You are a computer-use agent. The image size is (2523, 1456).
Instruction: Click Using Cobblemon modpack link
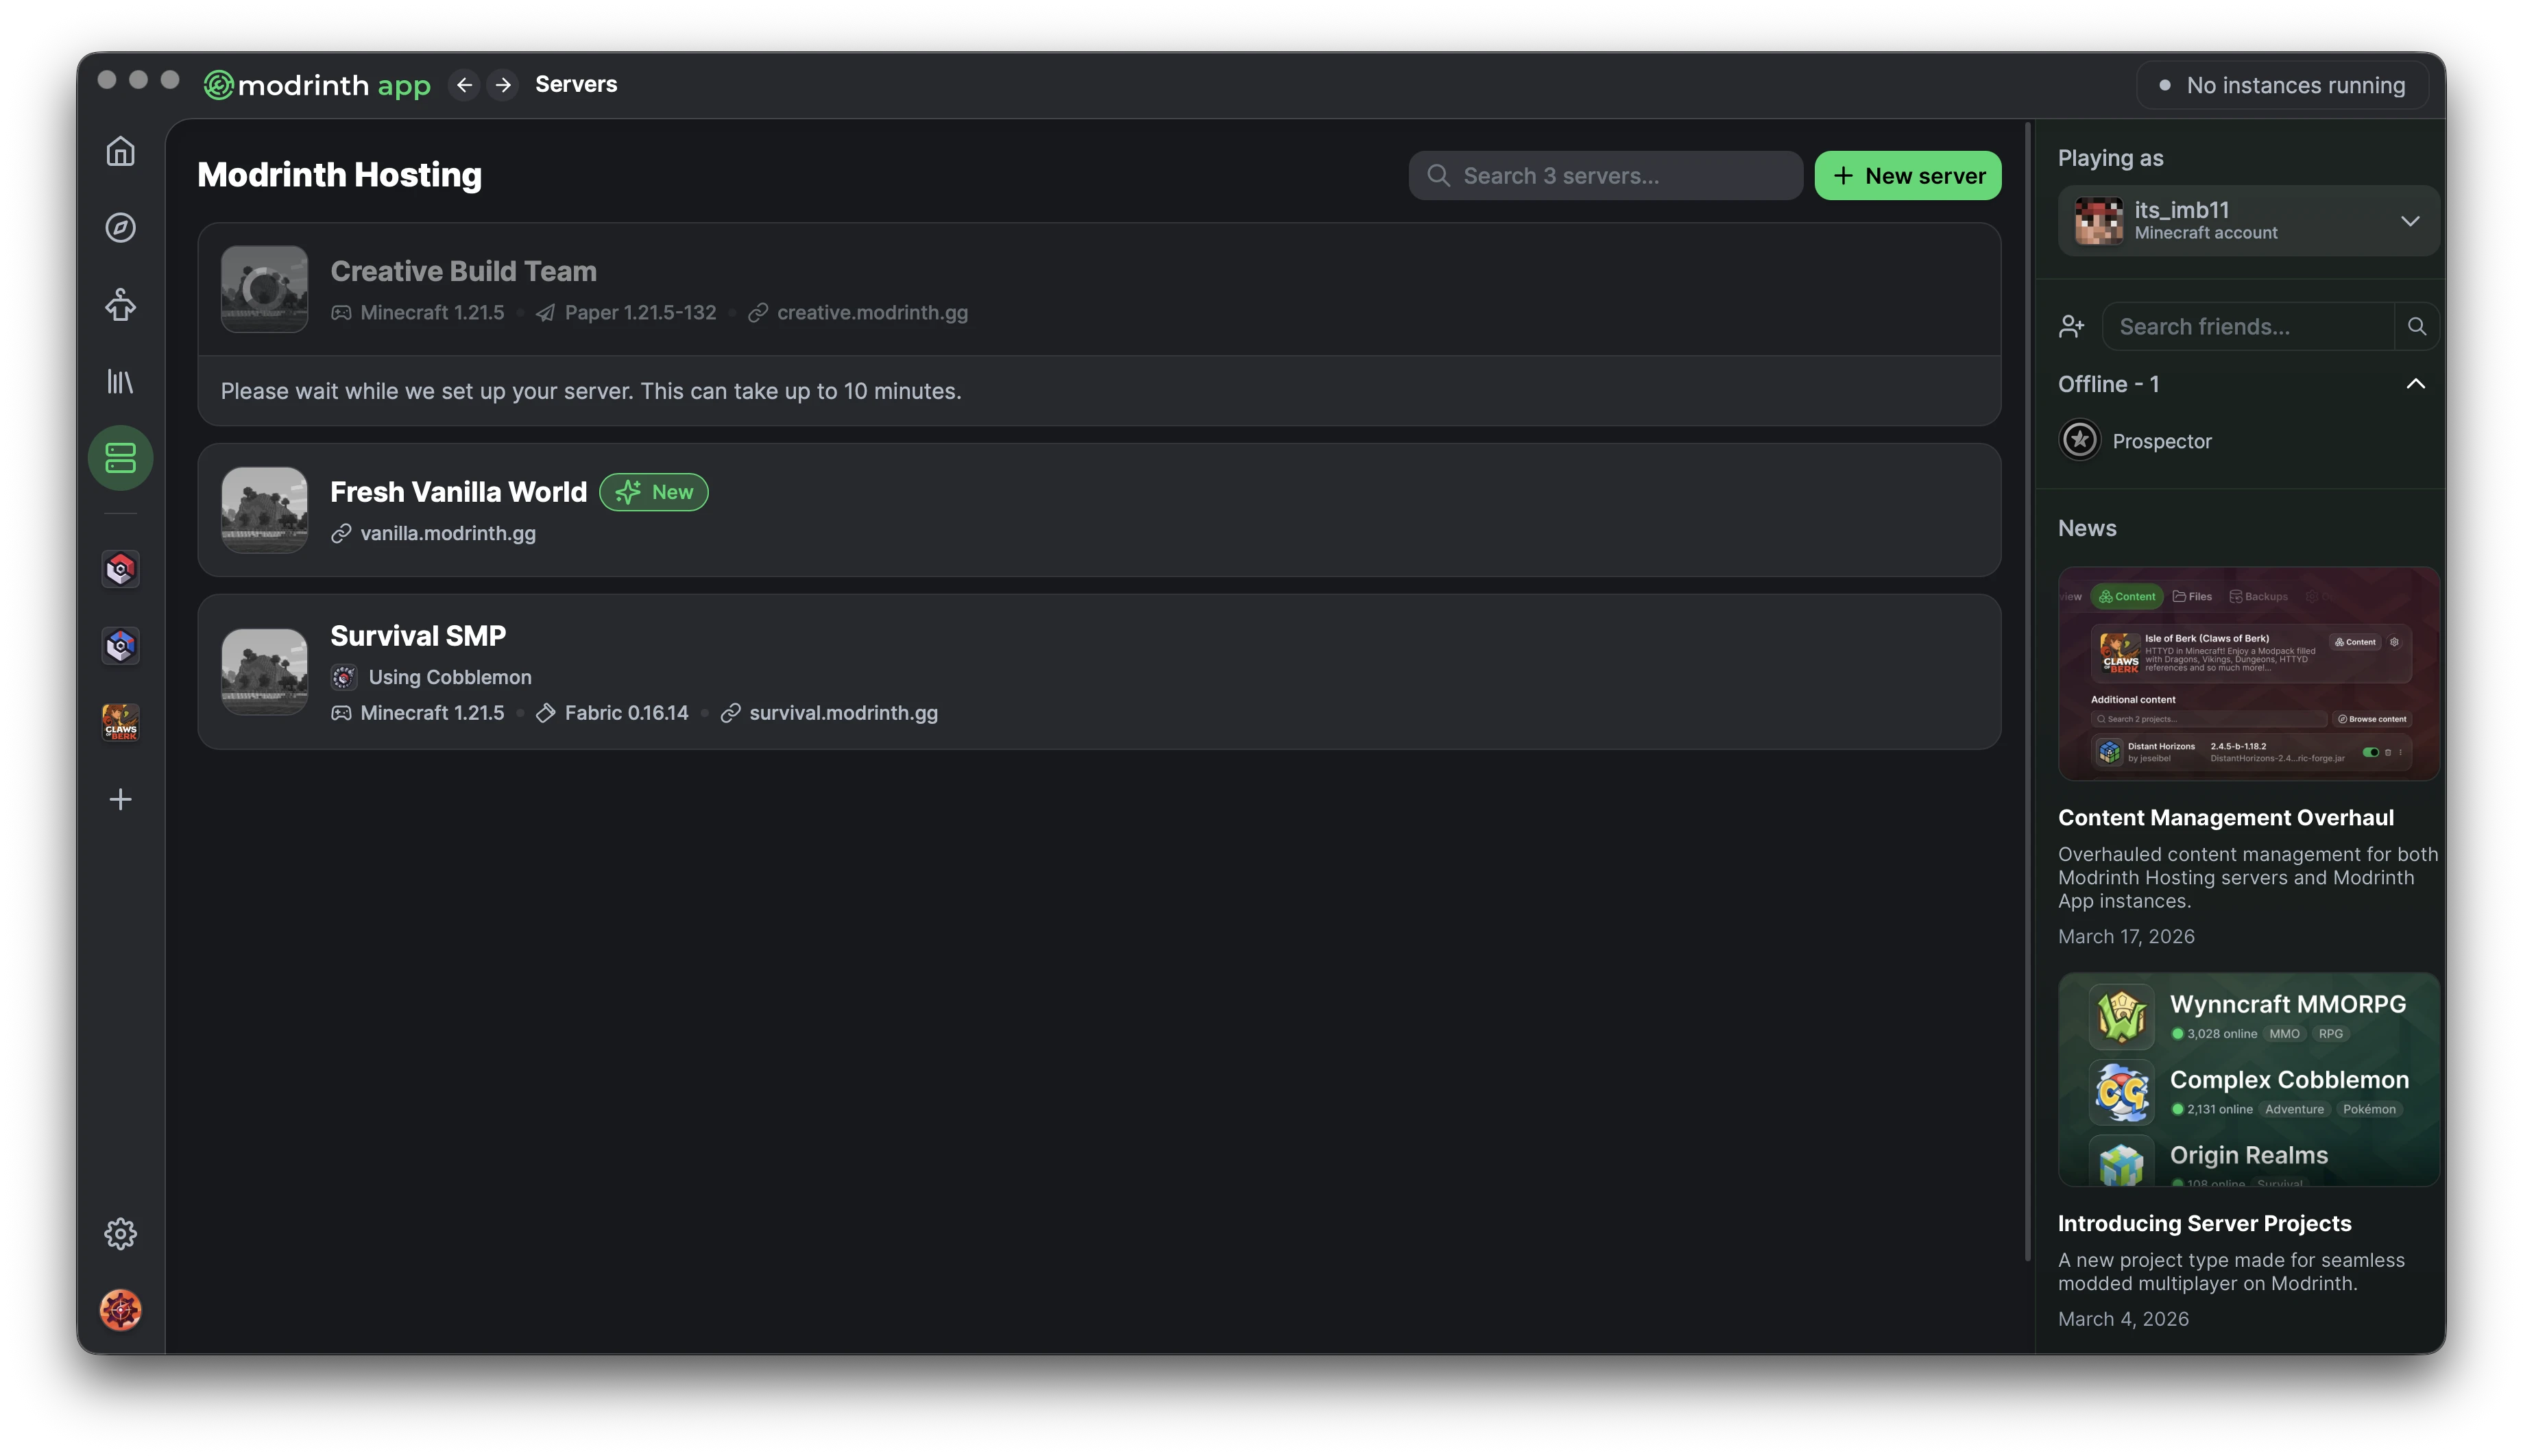(449, 677)
